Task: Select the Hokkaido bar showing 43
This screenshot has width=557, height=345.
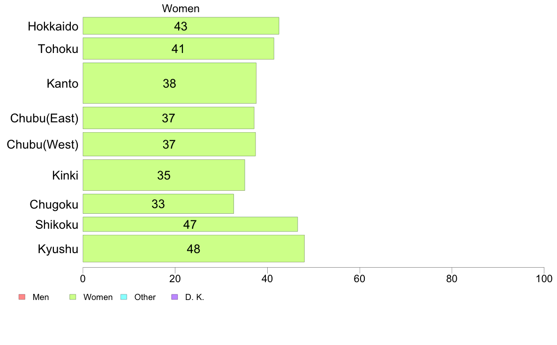Action: tap(181, 26)
